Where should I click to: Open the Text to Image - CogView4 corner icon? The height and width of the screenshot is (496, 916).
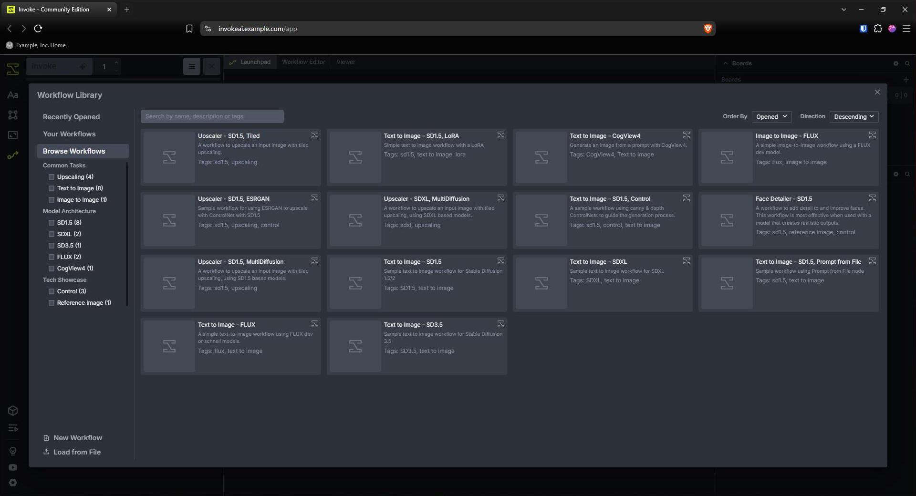687,135
